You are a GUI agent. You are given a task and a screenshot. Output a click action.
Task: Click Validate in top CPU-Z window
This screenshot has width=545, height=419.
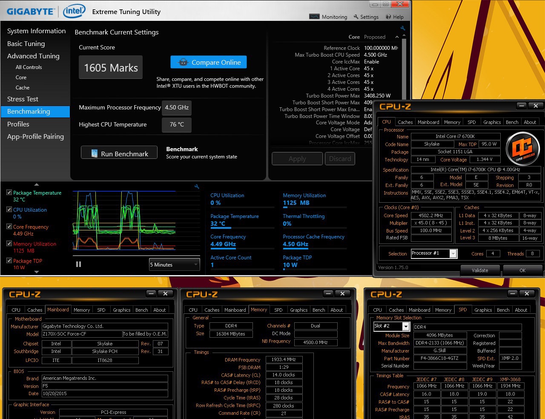pyautogui.click(x=480, y=270)
